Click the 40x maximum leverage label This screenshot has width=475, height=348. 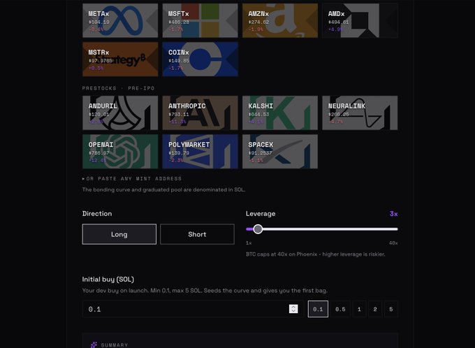[393, 242]
